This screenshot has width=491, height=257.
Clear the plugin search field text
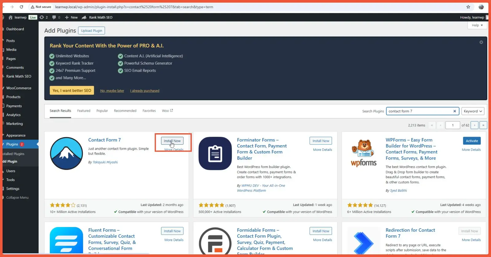pos(454,111)
